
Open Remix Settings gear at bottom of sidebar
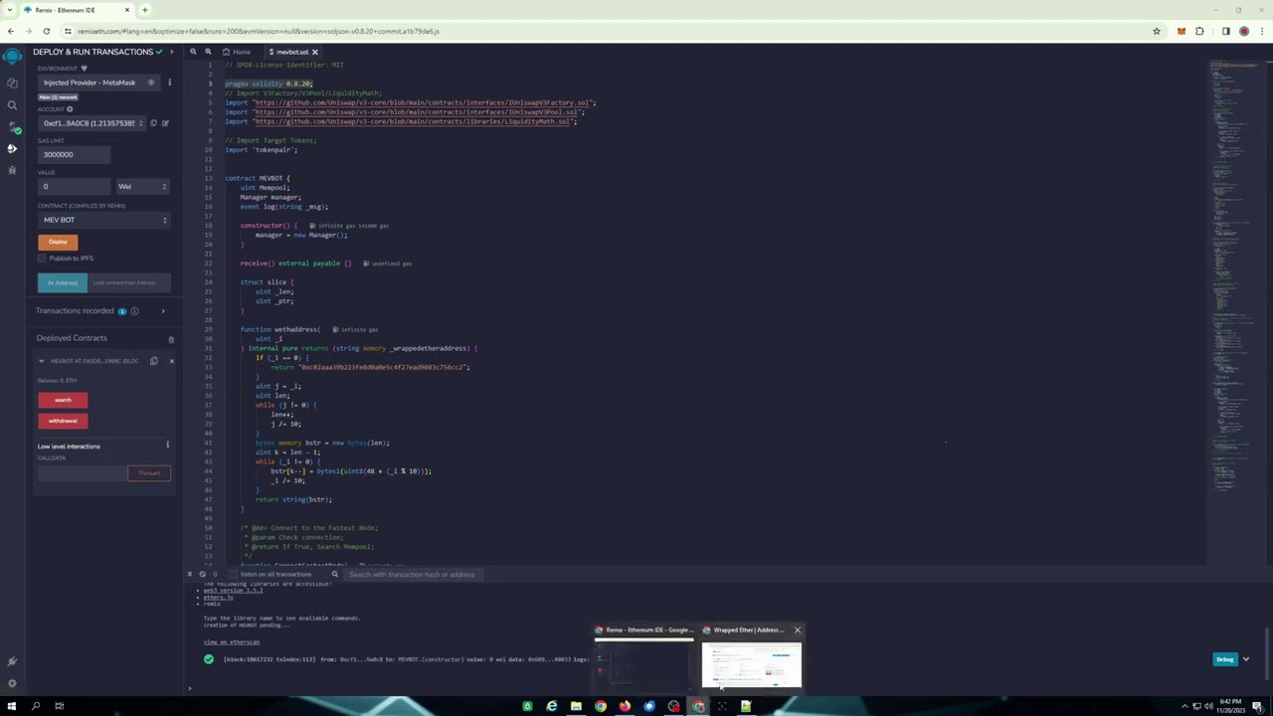[12, 683]
